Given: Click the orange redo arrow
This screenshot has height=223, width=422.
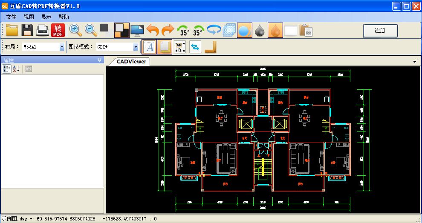Looking at the screenshot, I should 168,30.
